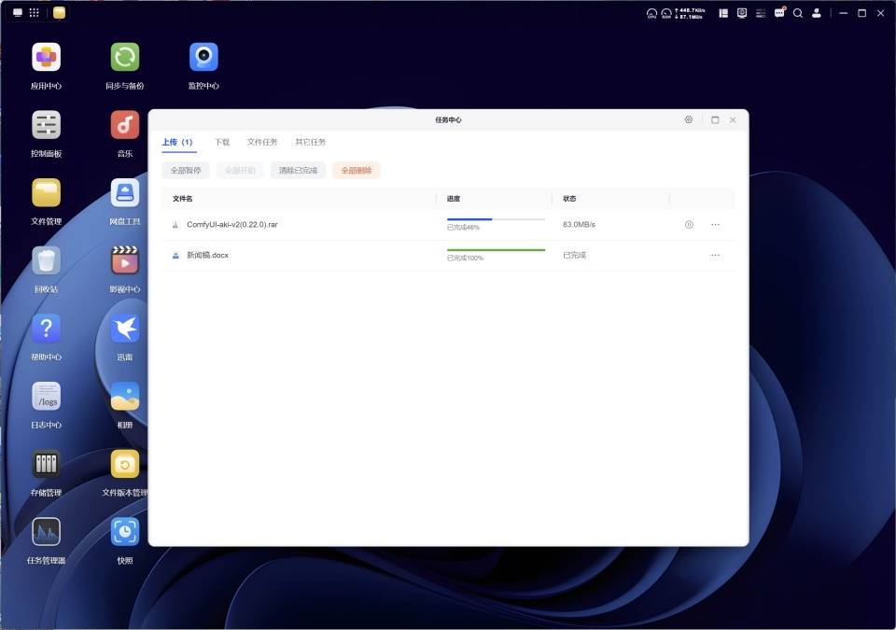Open 任务中心 settings gear icon

coord(689,119)
